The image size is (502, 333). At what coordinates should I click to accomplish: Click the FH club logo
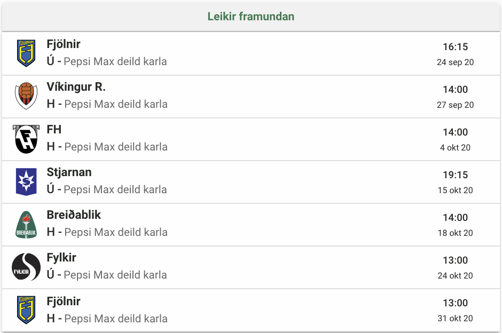tap(26, 139)
